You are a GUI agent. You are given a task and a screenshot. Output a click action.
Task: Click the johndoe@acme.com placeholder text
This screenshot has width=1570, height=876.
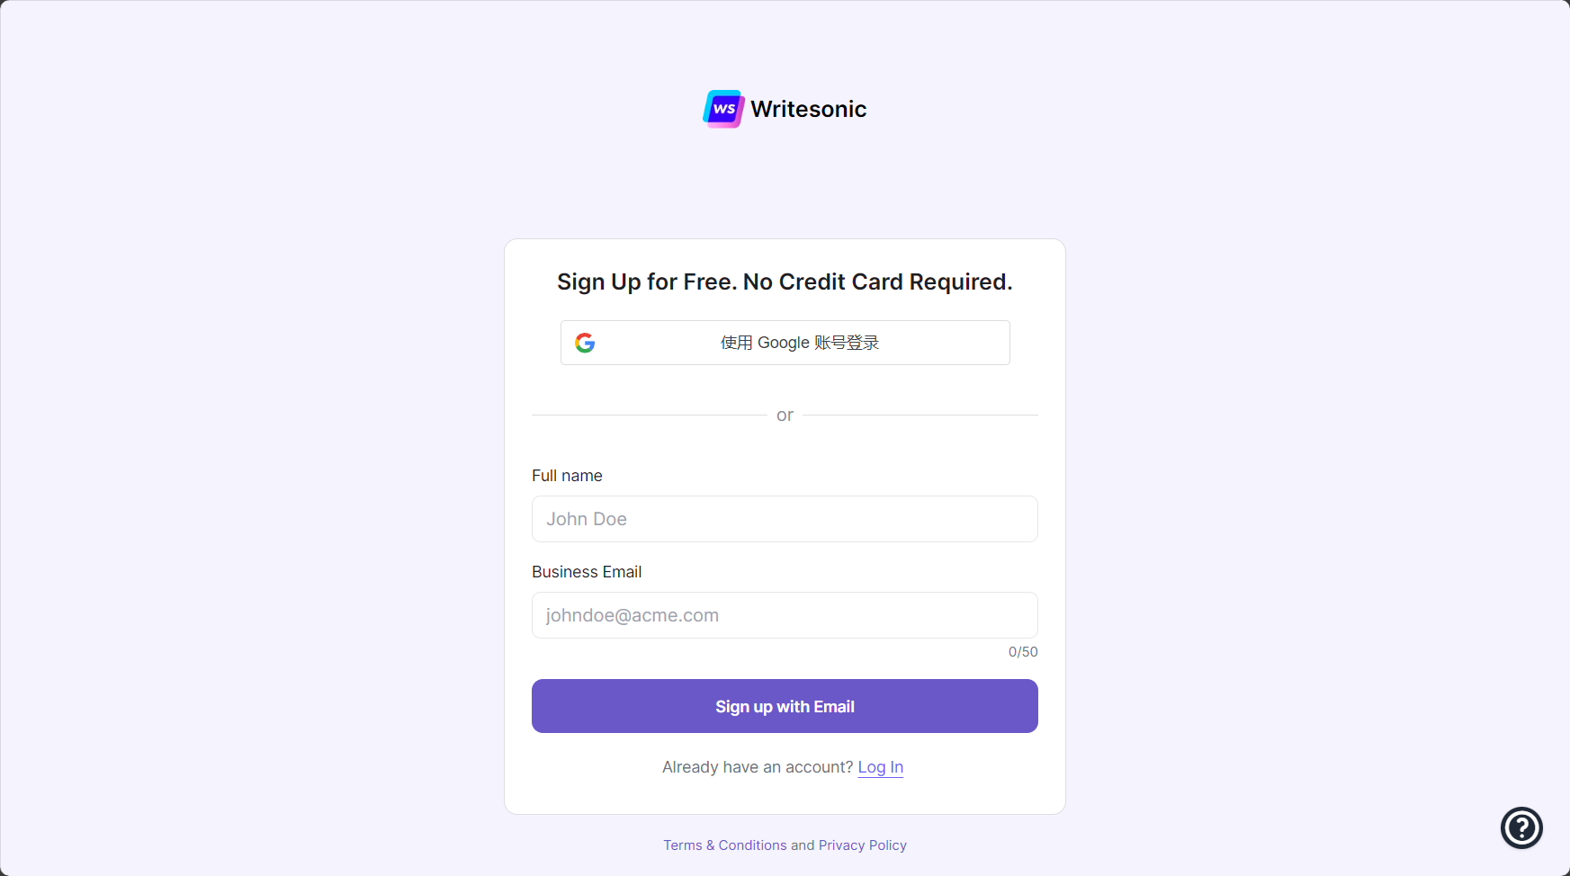click(632, 615)
